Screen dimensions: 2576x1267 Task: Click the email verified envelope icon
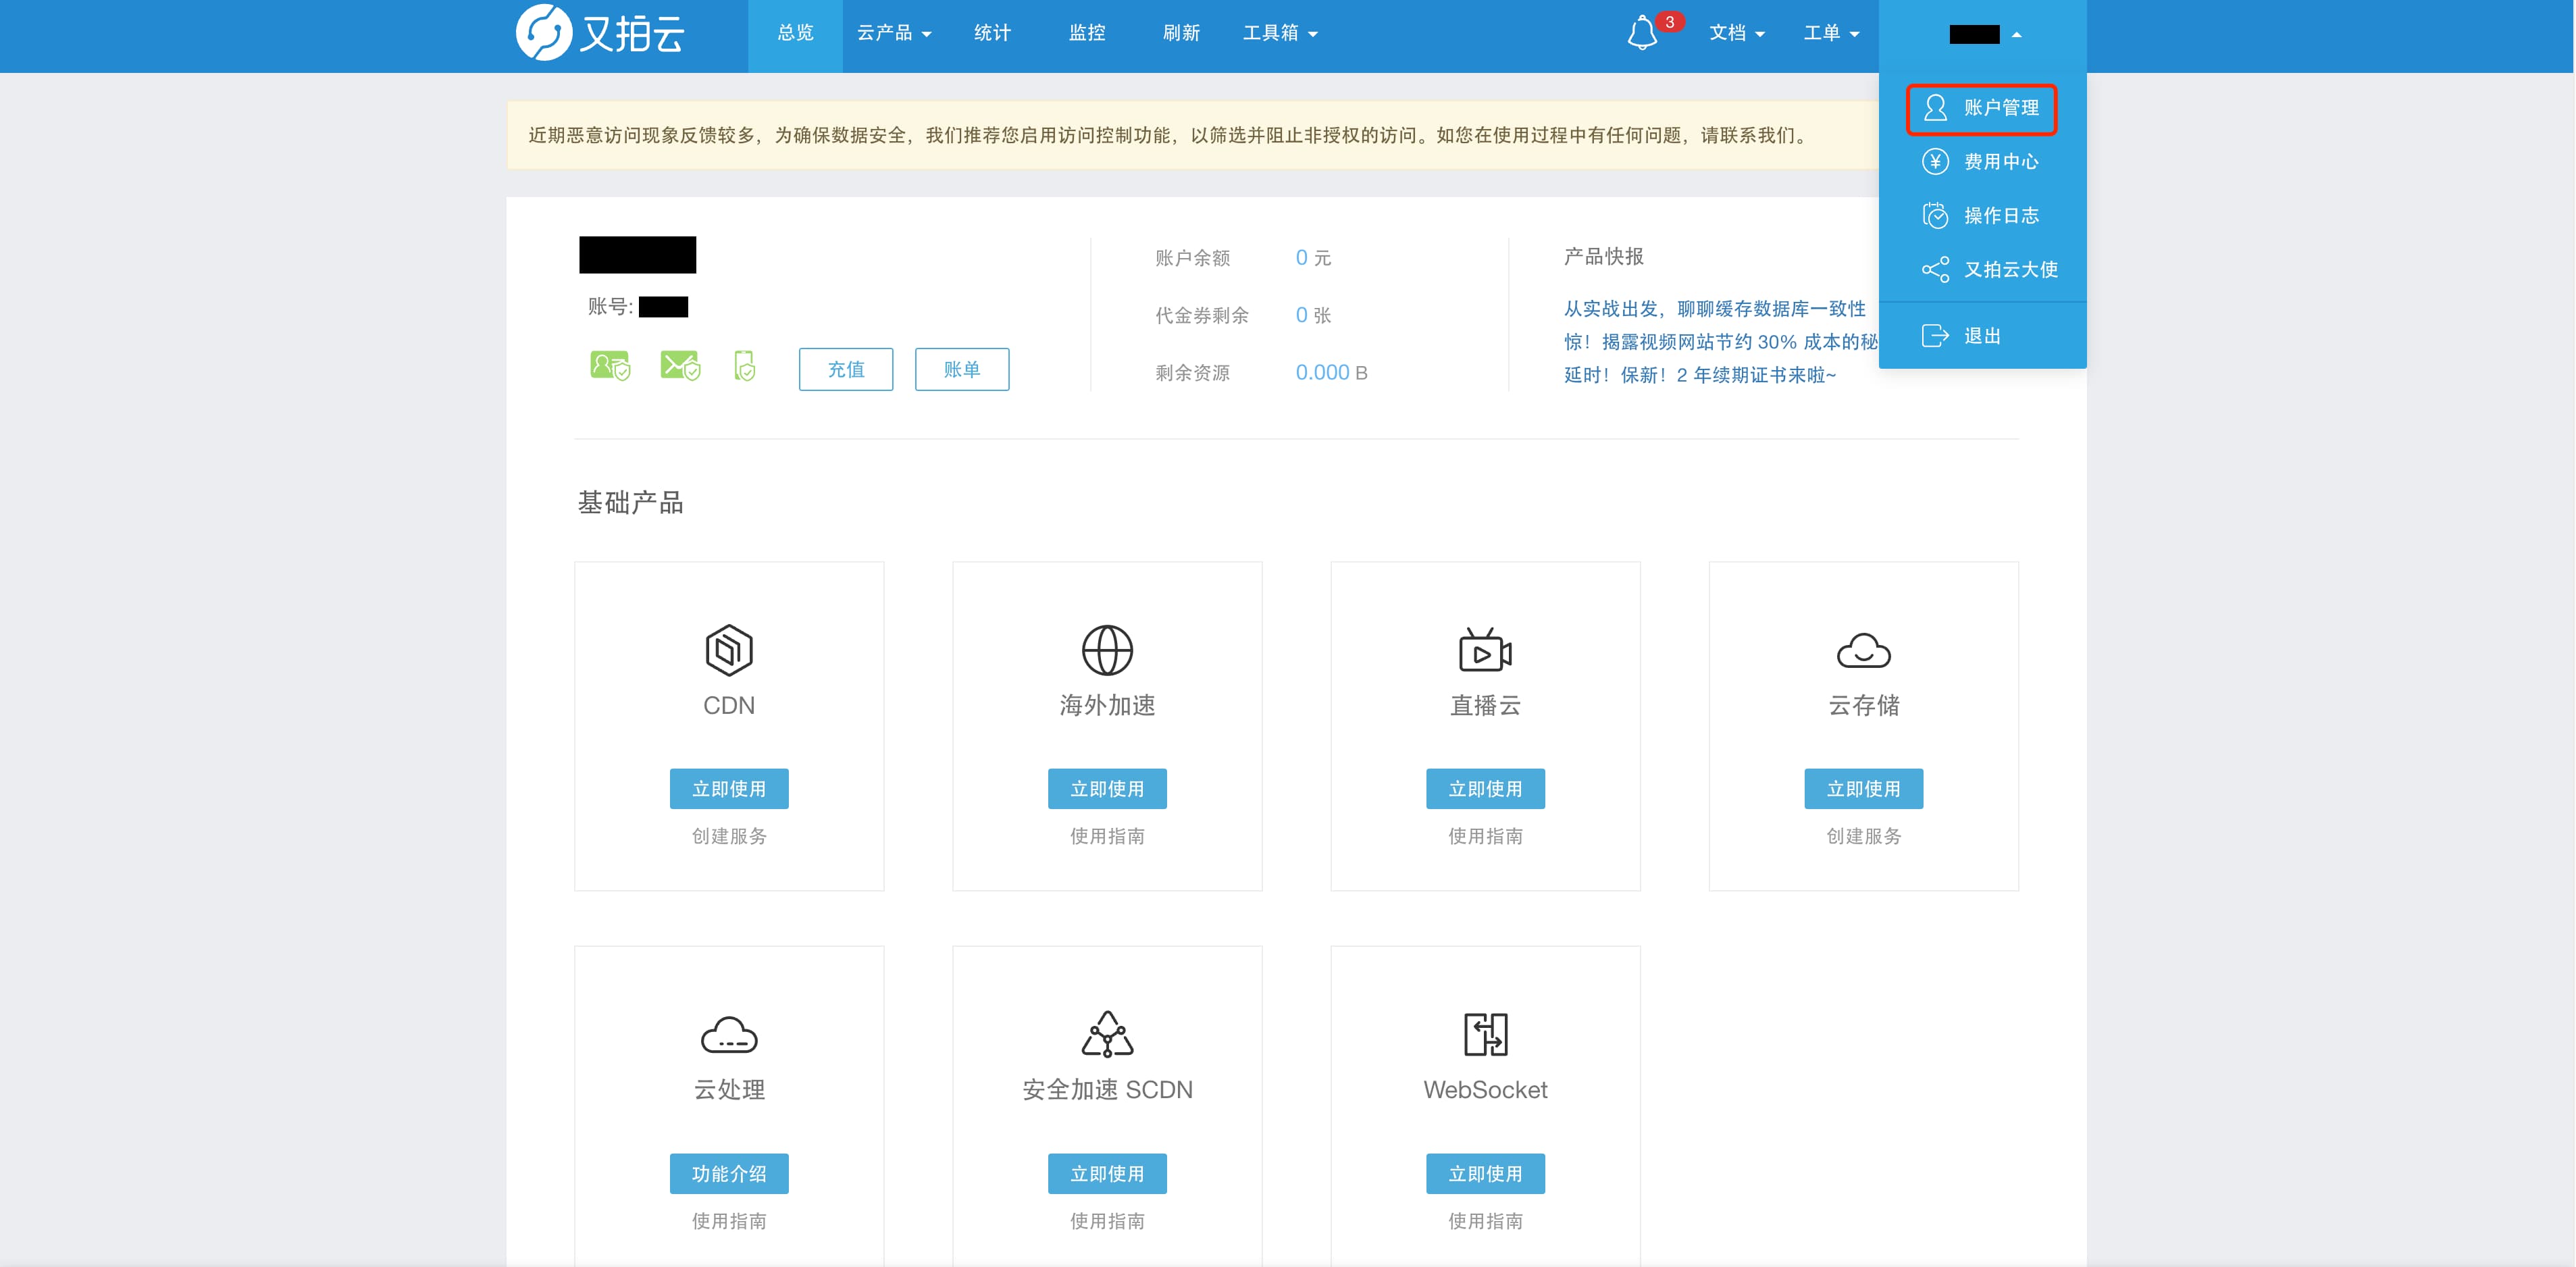click(680, 366)
